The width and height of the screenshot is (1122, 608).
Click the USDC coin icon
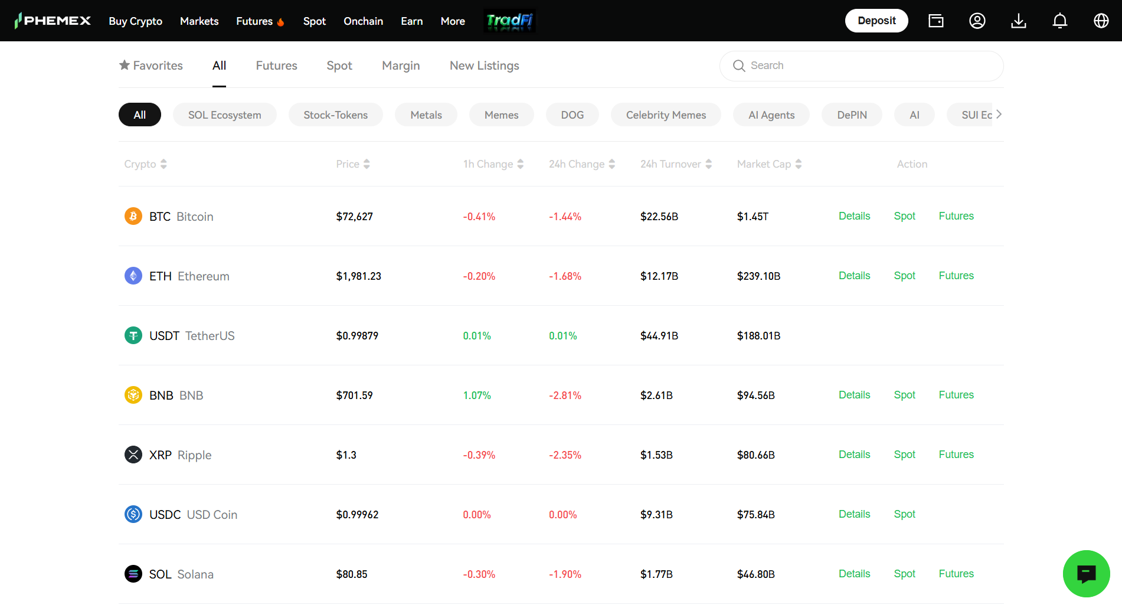(133, 514)
